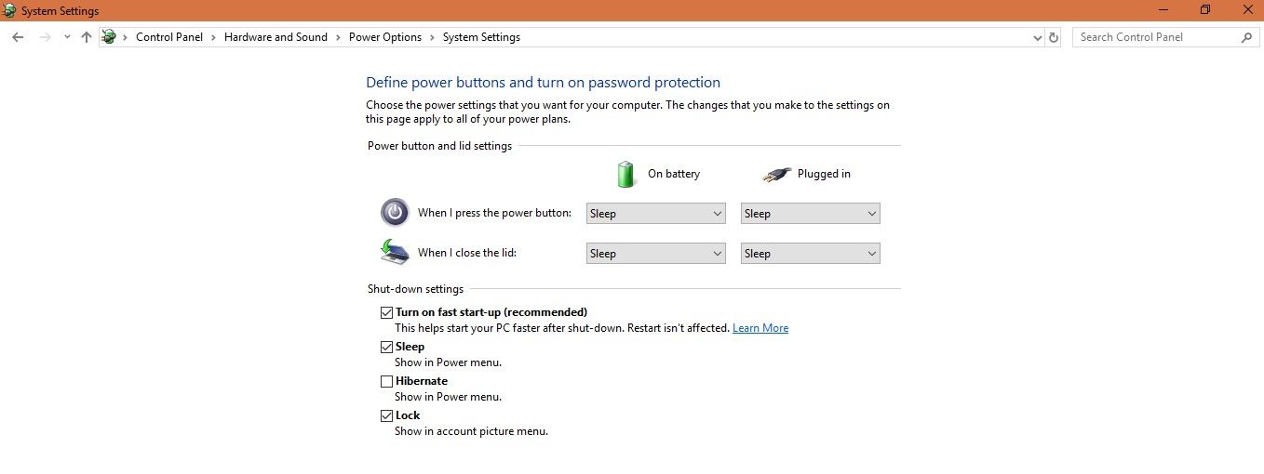Go to Control Panel breadcrumb

pyautogui.click(x=168, y=37)
